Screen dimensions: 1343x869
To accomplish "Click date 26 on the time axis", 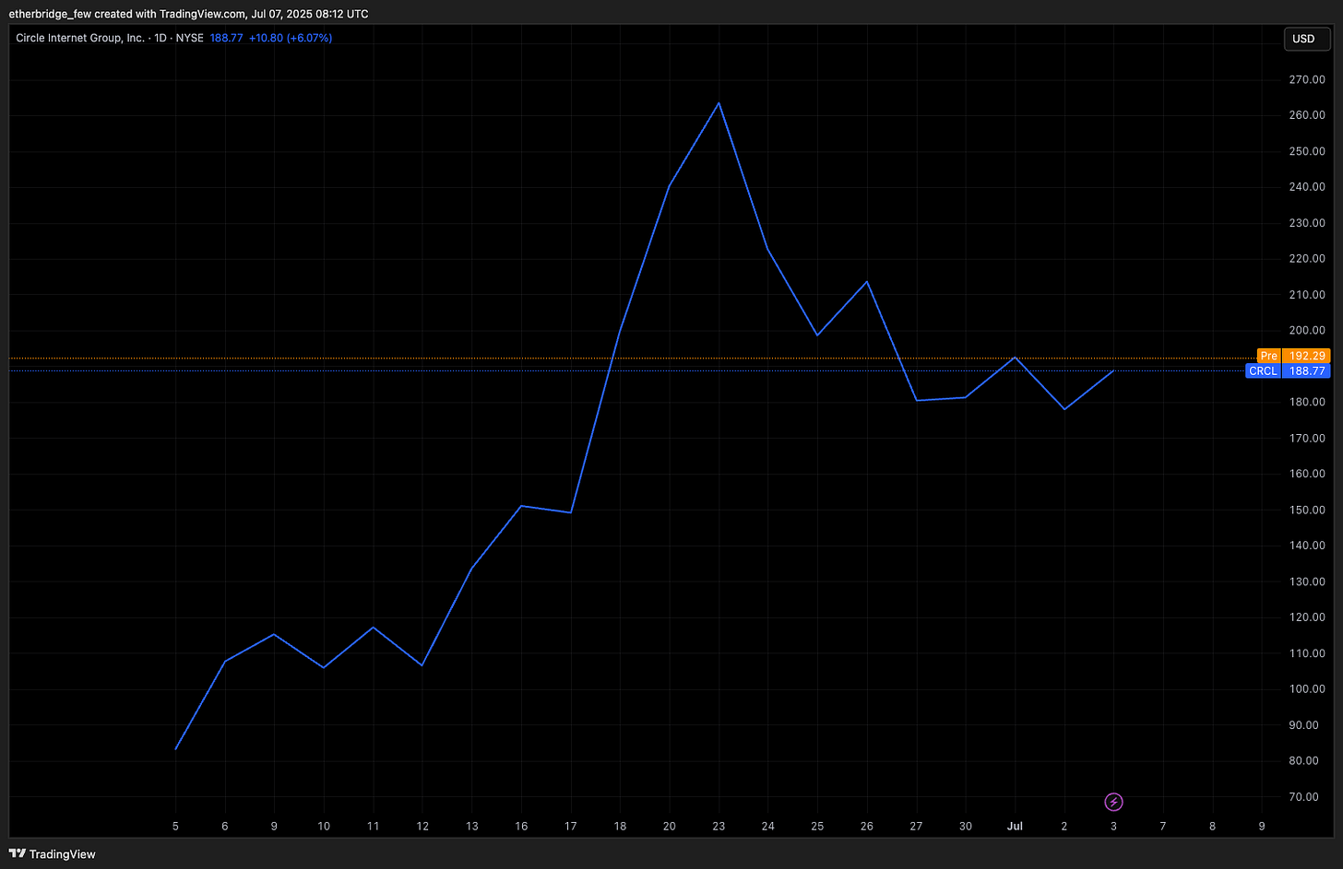I will (866, 826).
